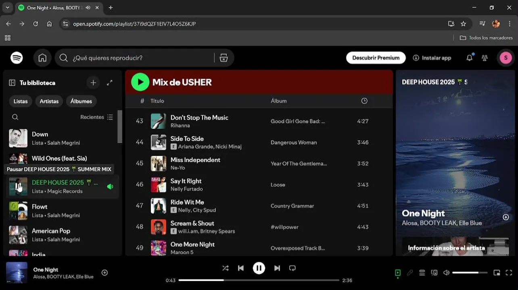518x290 pixels.
Task: Toggle shuffle playback
Action: (225, 268)
